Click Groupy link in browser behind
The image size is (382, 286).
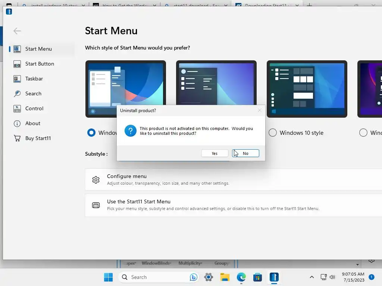[x=222, y=263]
